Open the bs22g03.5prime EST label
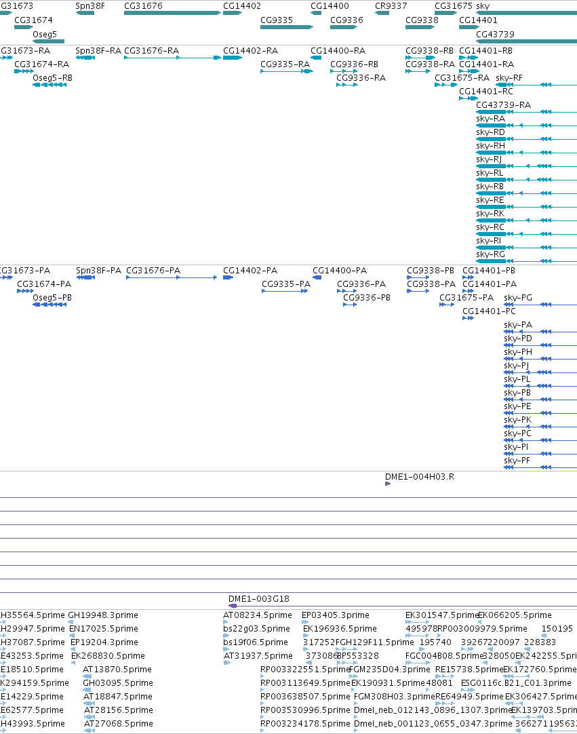Screen dimensions: 577x734 (x=256, y=629)
